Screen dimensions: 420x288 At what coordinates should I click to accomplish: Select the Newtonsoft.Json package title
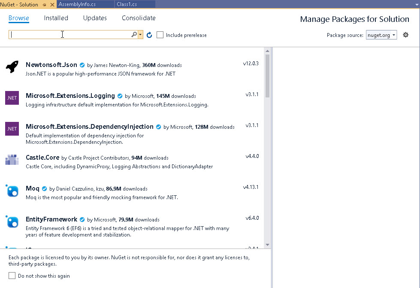(51, 65)
